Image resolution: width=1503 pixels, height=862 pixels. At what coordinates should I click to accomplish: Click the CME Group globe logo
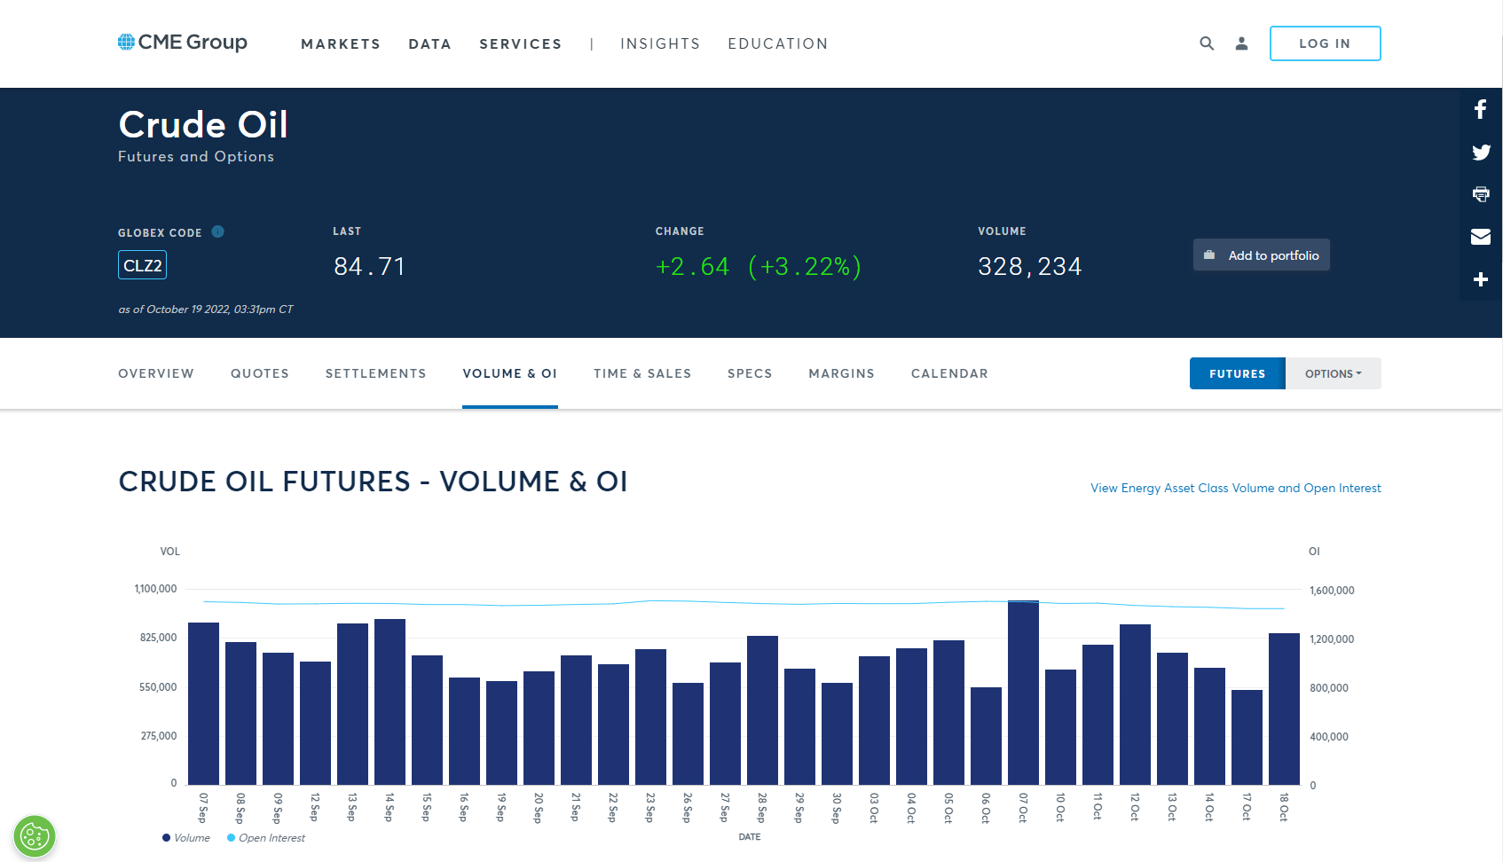[183, 42]
